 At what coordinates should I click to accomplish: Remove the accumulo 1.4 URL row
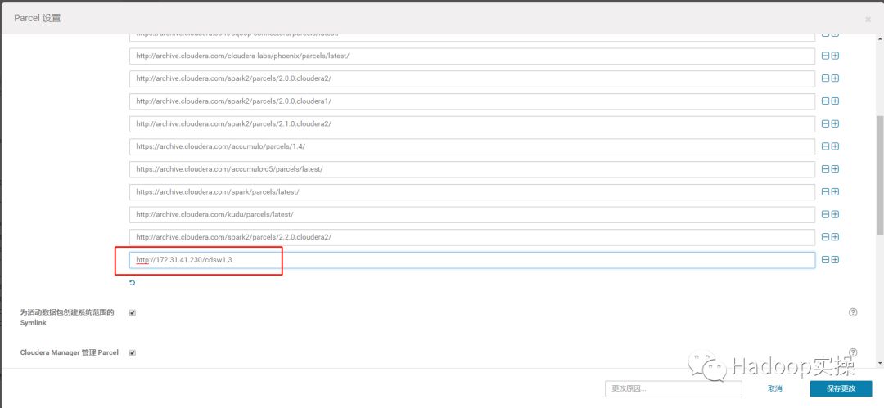point(825,146)
